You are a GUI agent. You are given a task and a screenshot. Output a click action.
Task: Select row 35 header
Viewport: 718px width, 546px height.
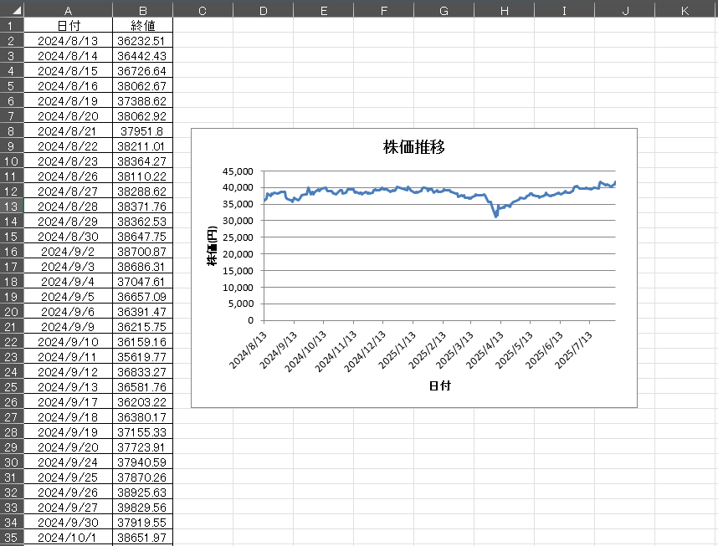point(12,538)
